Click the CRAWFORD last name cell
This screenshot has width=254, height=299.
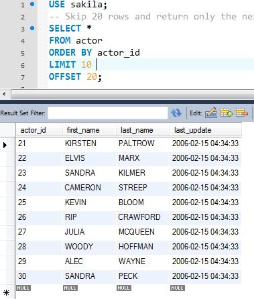click(143, 217)
